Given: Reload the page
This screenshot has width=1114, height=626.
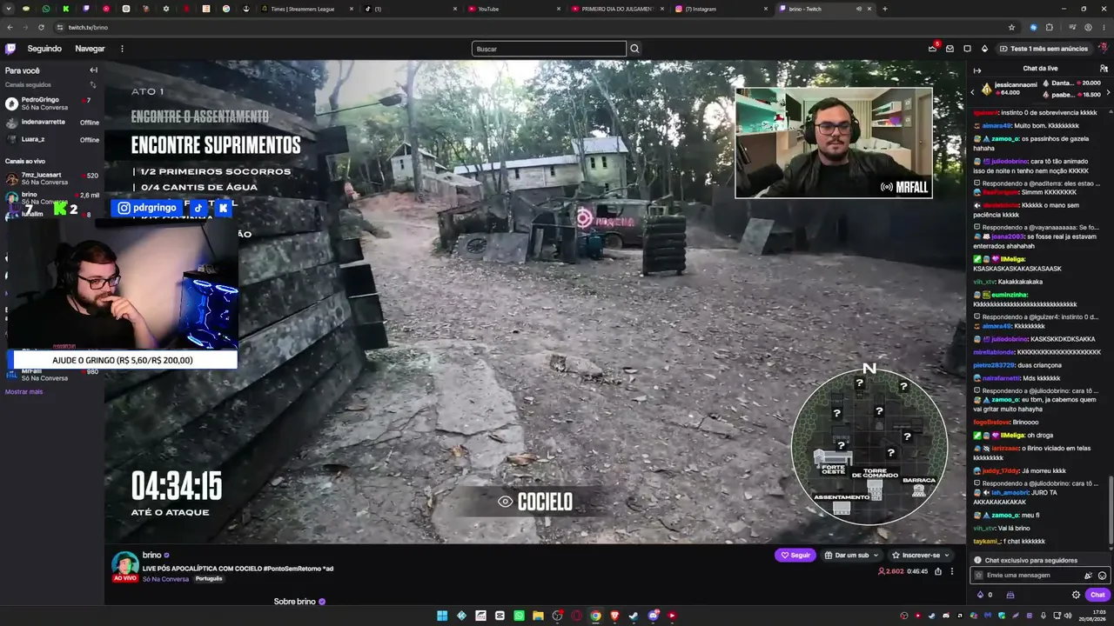Looking at the screenshot, I should coord(41,27).
